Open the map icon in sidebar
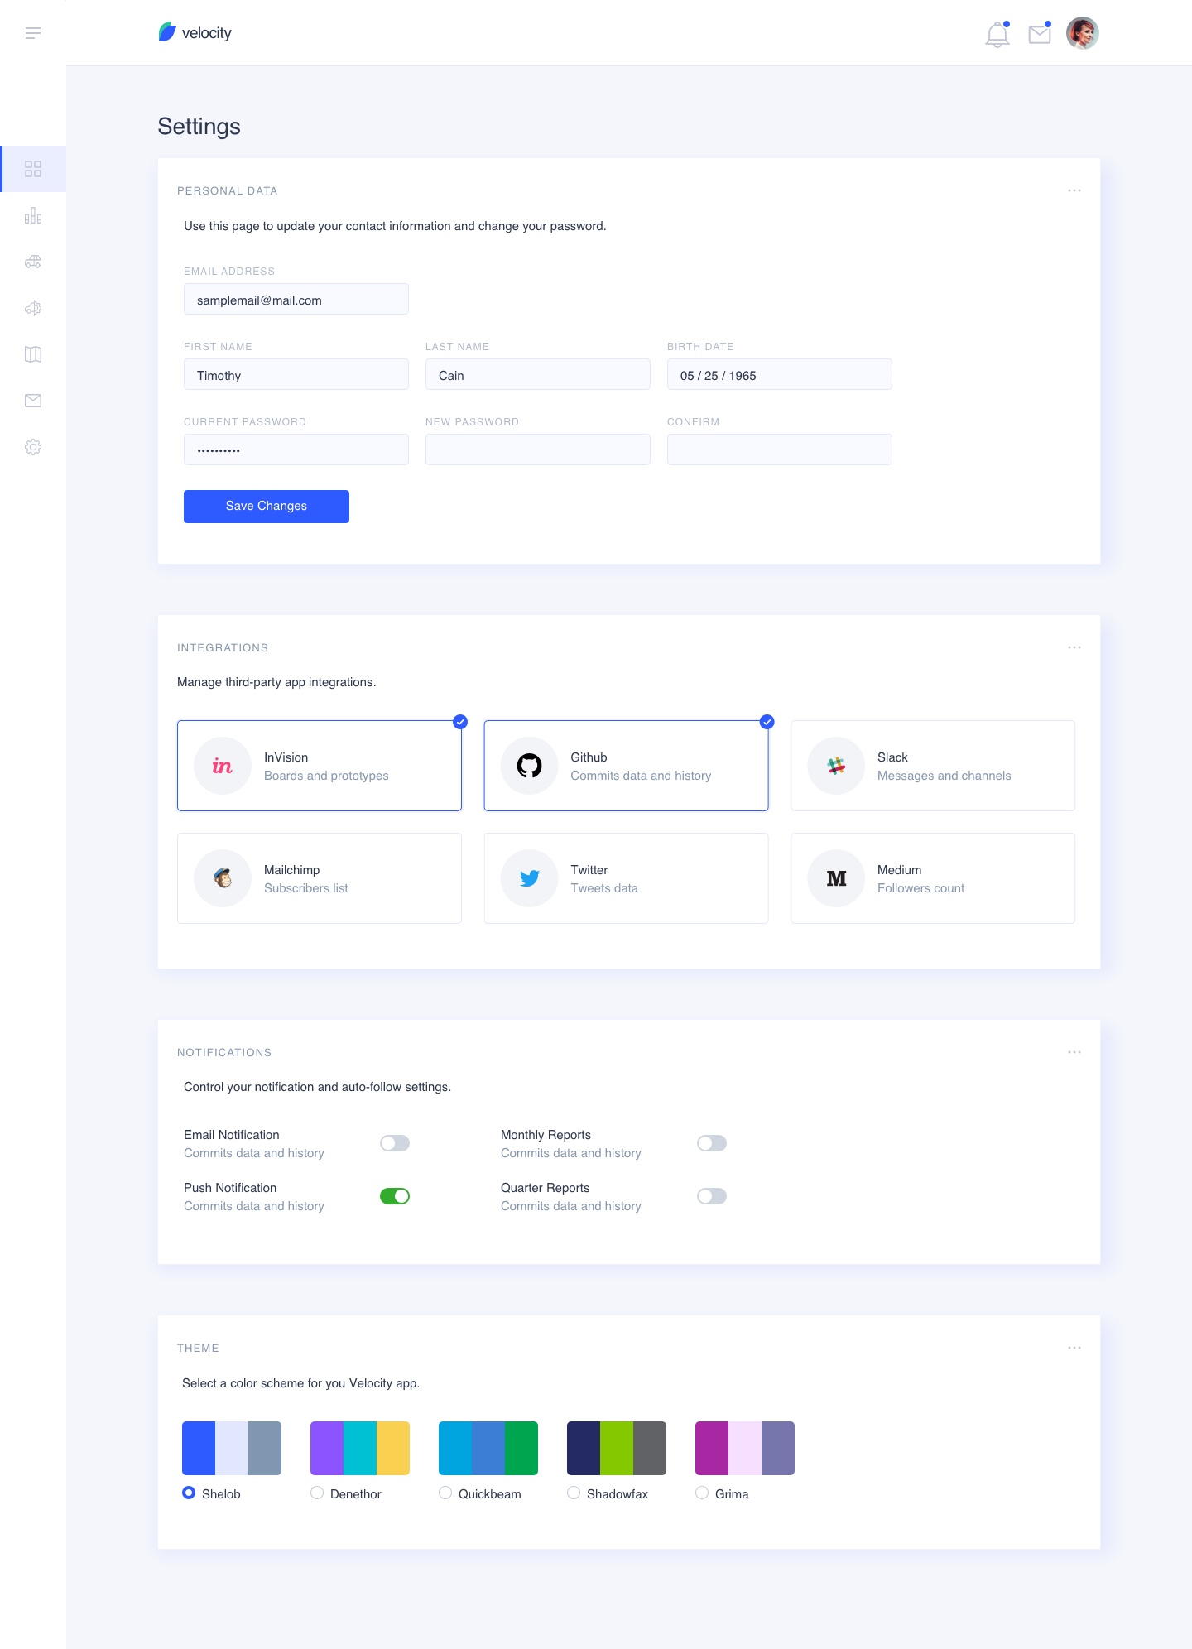 point(33,354)
